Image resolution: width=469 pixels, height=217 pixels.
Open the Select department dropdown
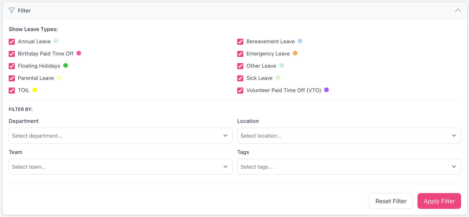[121, 136]
